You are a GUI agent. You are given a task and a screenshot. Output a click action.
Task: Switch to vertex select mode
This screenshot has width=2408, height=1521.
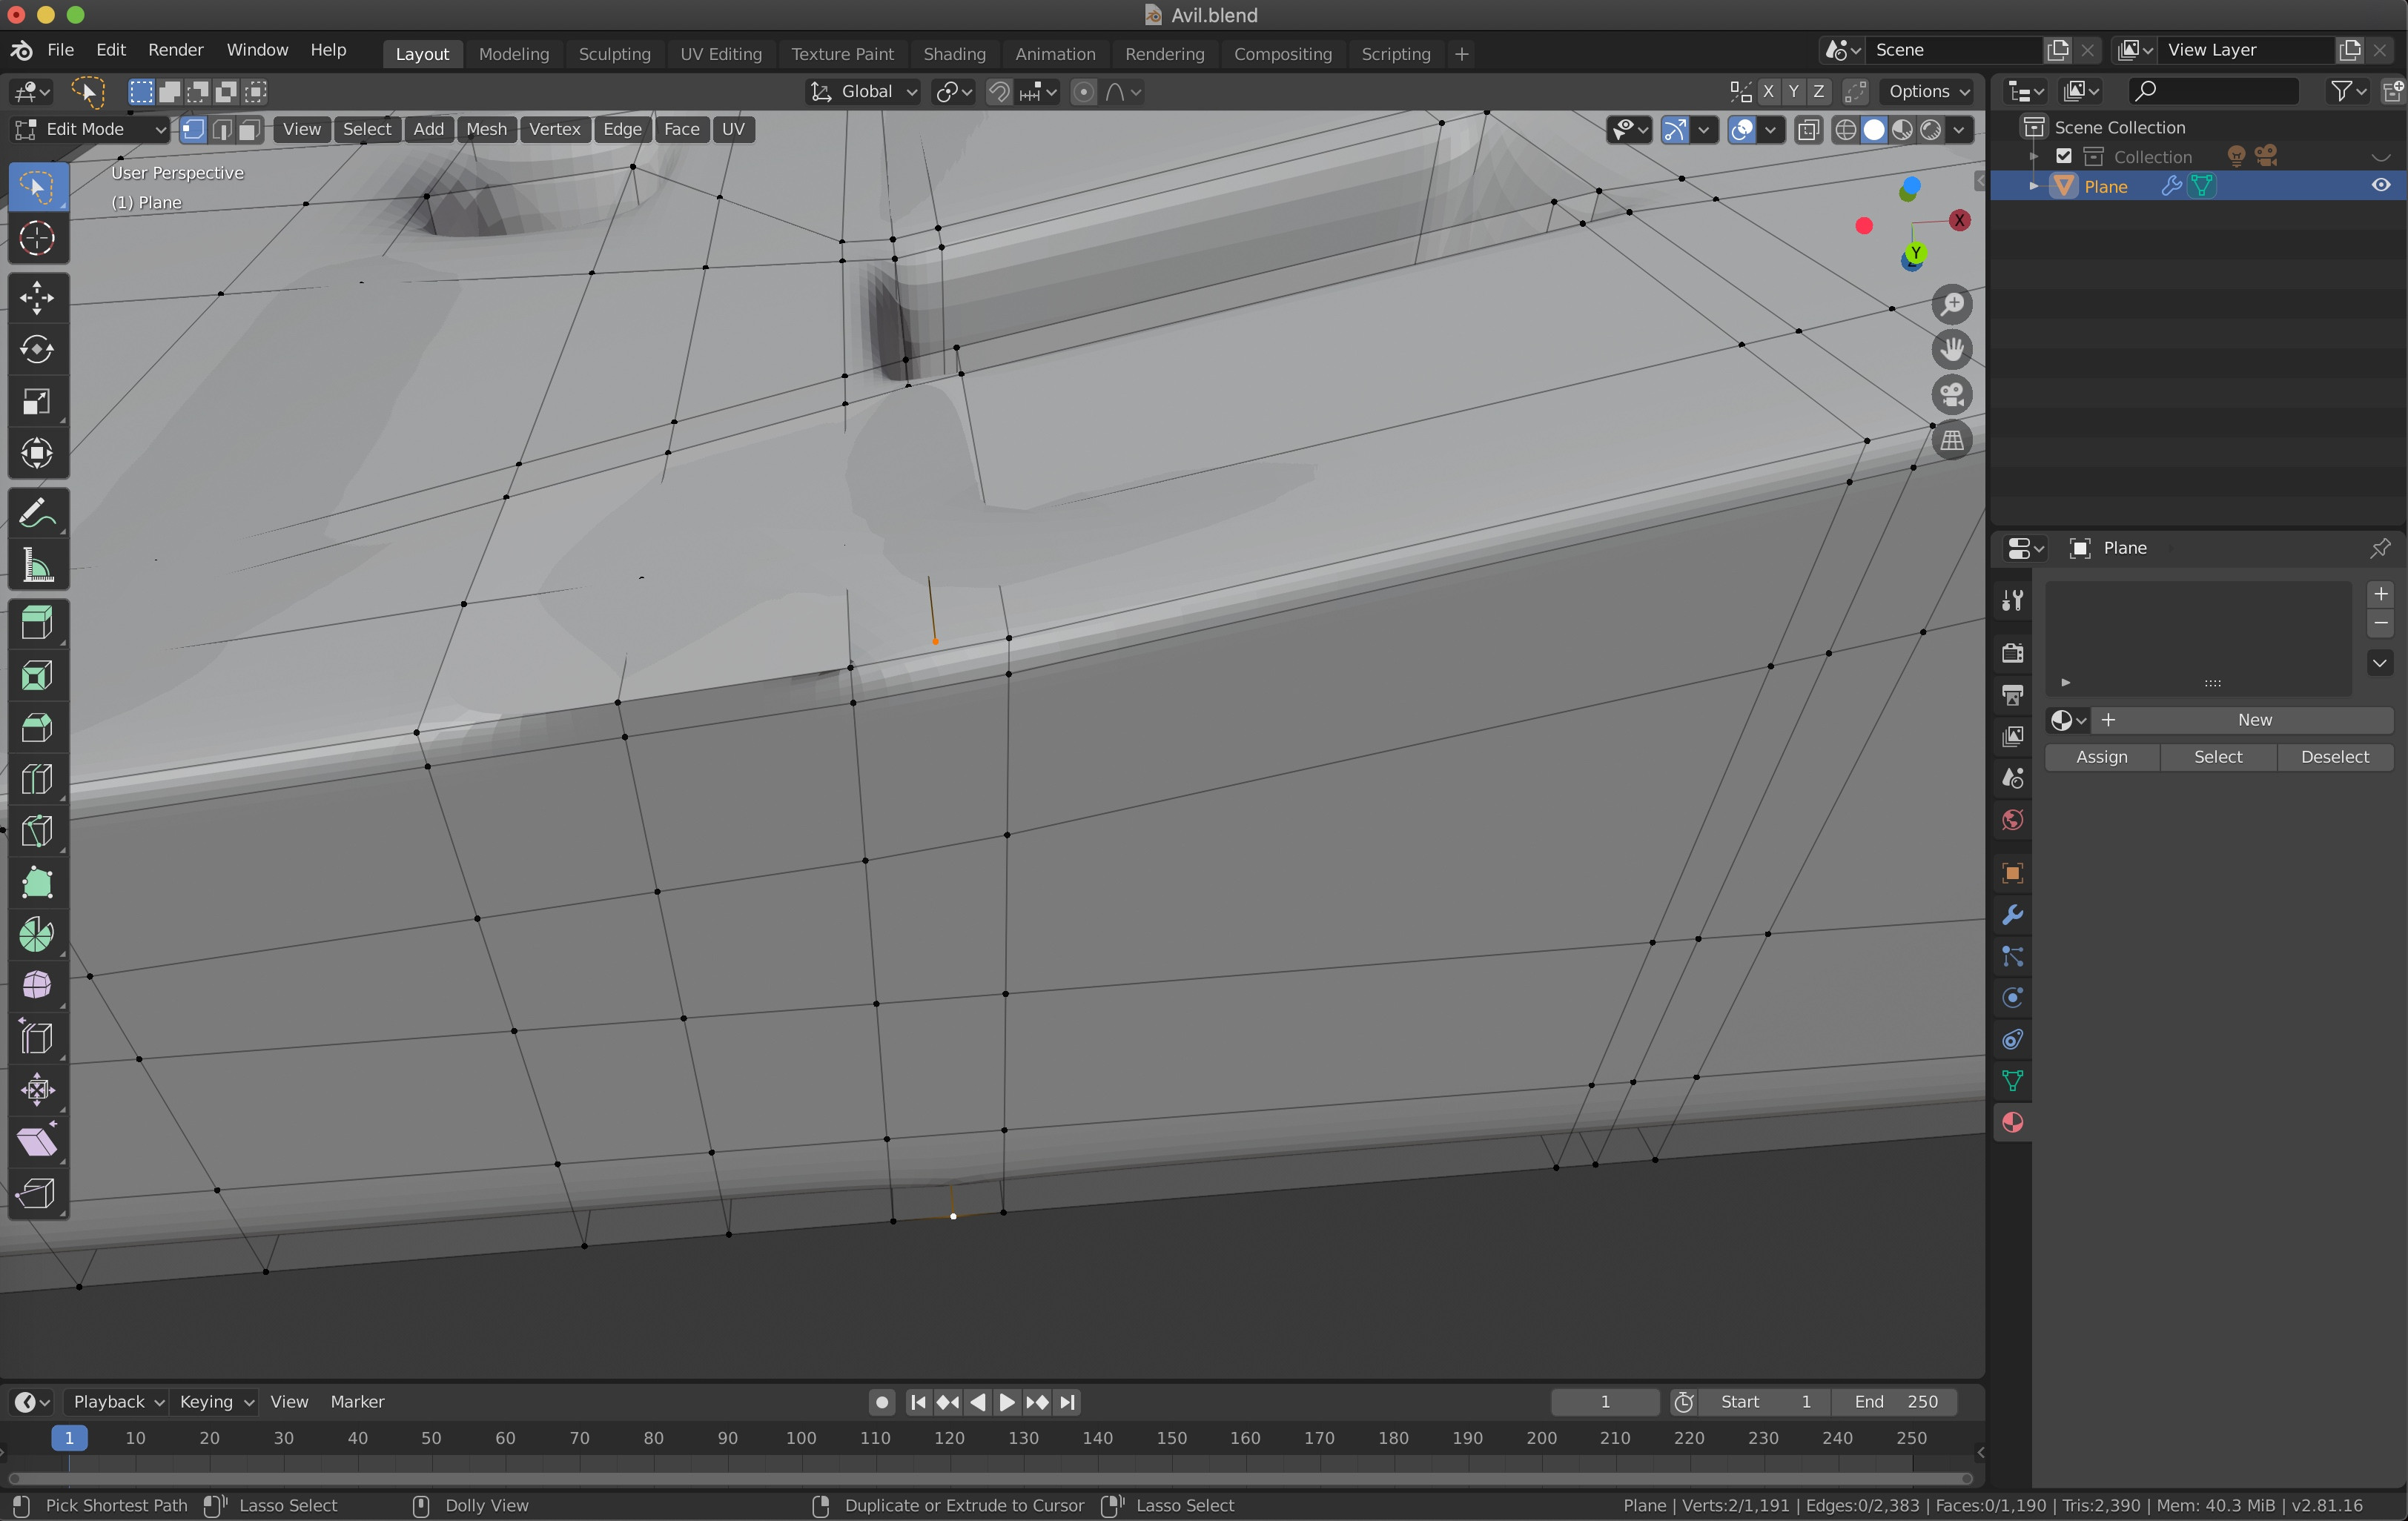[x=193, y=129]
